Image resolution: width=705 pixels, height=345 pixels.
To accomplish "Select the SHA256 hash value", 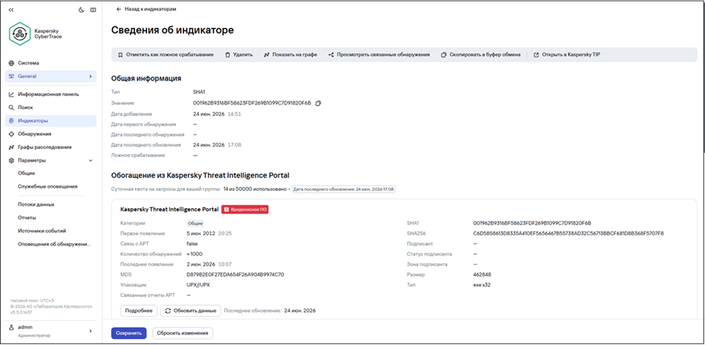I will [x=568, y=234].
